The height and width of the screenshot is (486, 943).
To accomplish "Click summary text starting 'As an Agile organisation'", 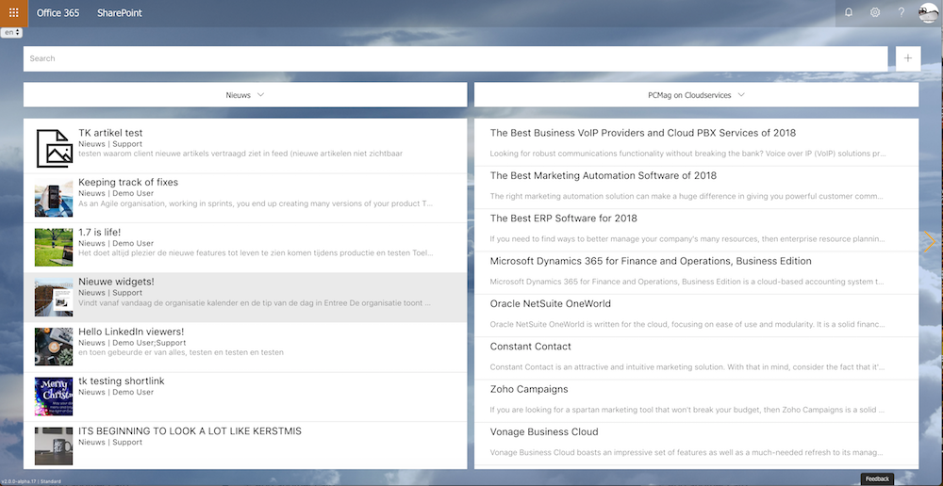I will pos(256,203).
